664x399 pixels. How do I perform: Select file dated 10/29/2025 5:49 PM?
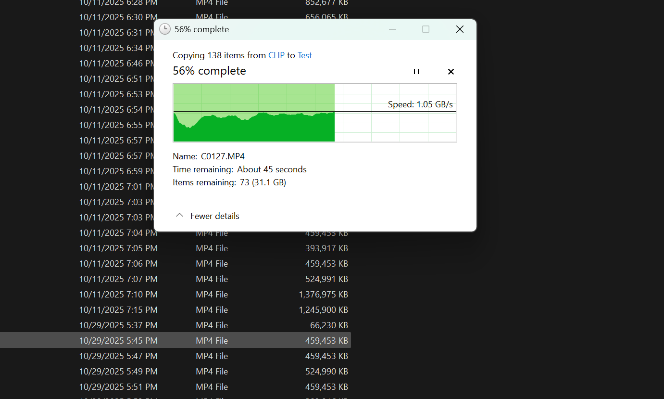(x=118, y=372)
